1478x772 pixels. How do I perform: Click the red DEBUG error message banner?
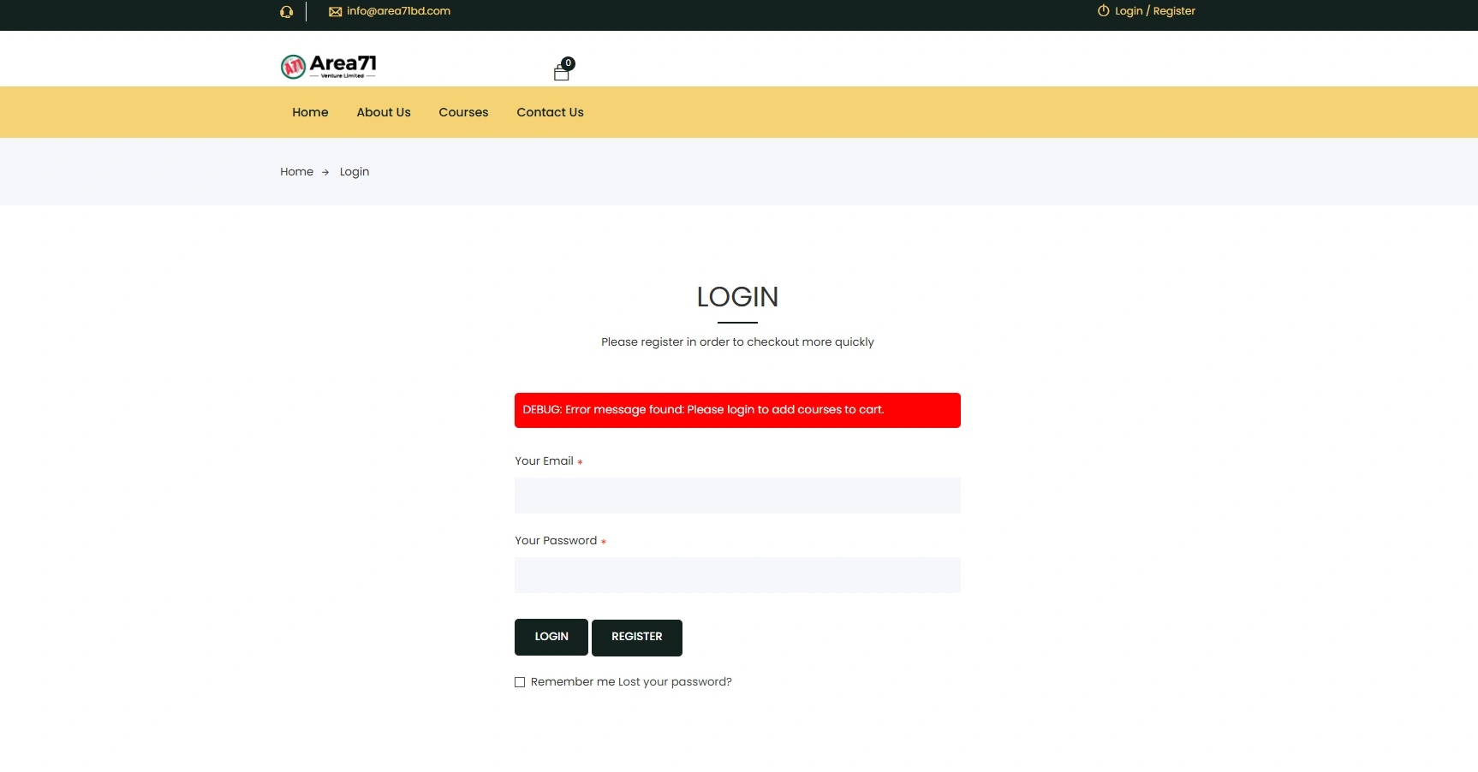(x=736, y=409)
